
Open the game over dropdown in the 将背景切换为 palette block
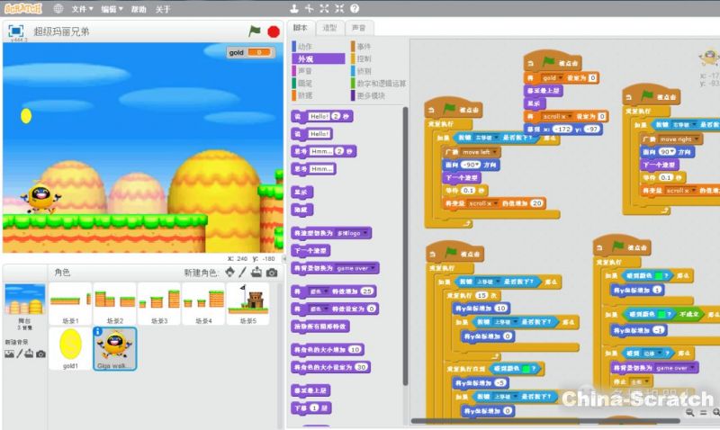click(373, 268)
